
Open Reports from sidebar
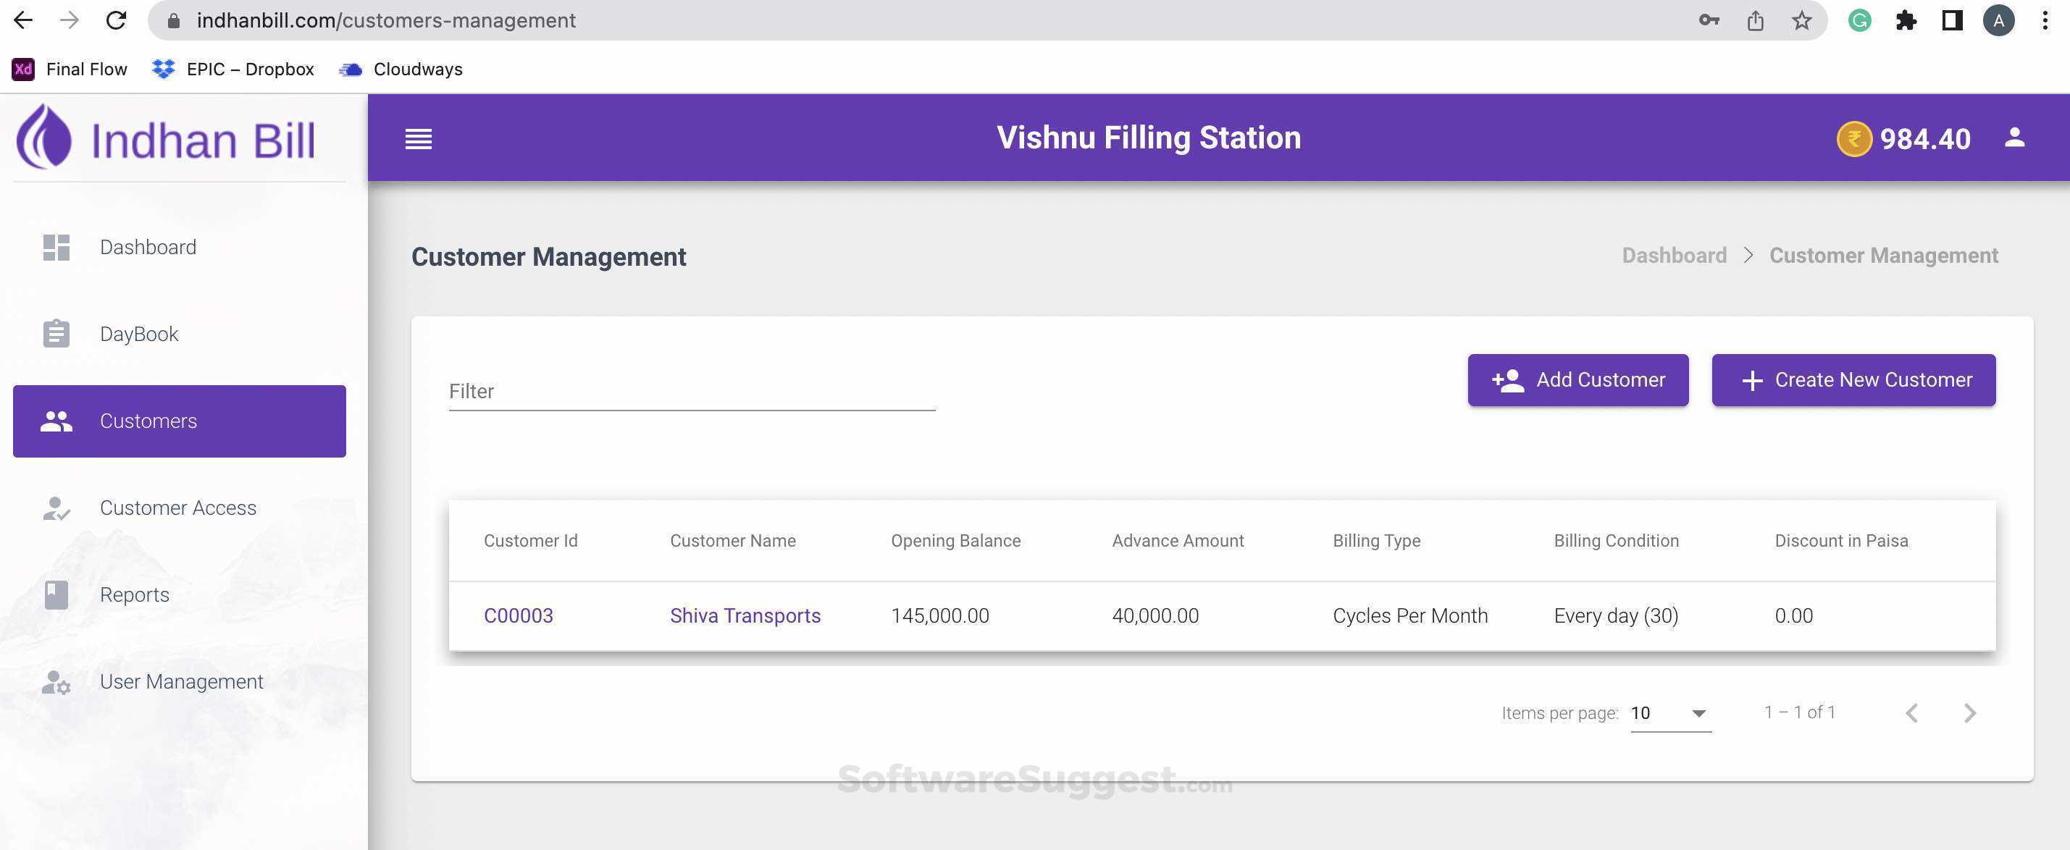click(134, 594)
